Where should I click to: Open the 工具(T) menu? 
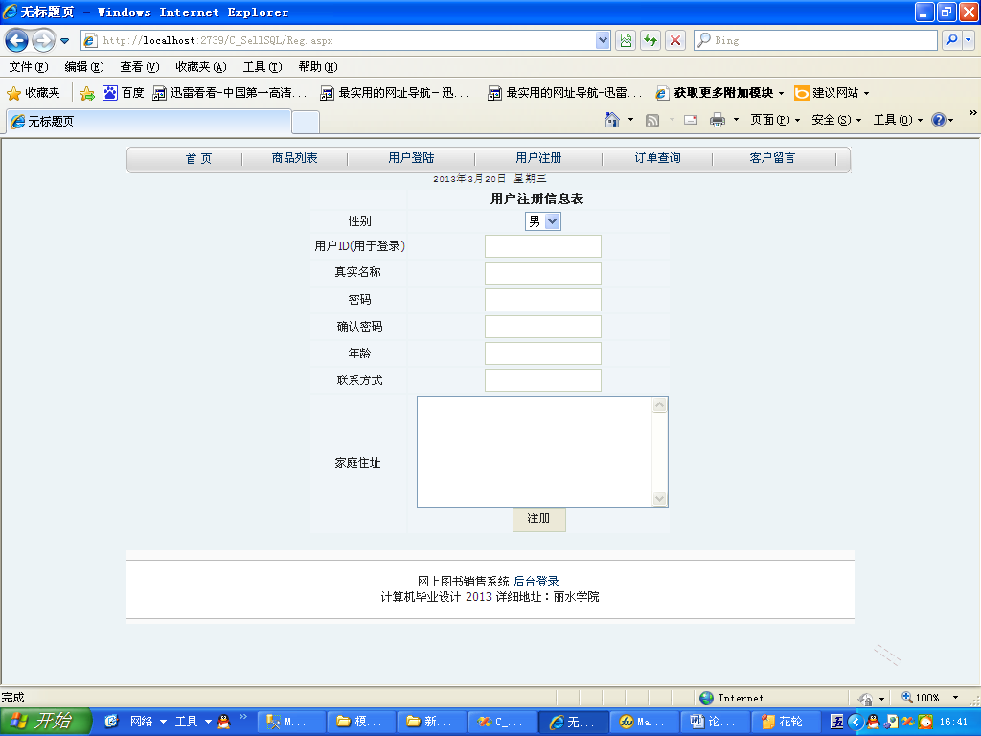click(x=262, y=67)
